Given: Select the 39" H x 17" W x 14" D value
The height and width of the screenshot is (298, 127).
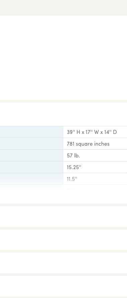Looking at the screenshot, I should (x=92, y=132).
